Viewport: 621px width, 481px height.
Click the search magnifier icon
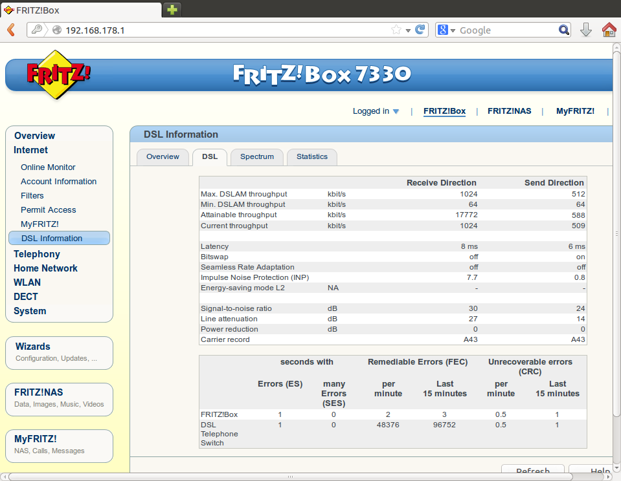tap(563, 30)
